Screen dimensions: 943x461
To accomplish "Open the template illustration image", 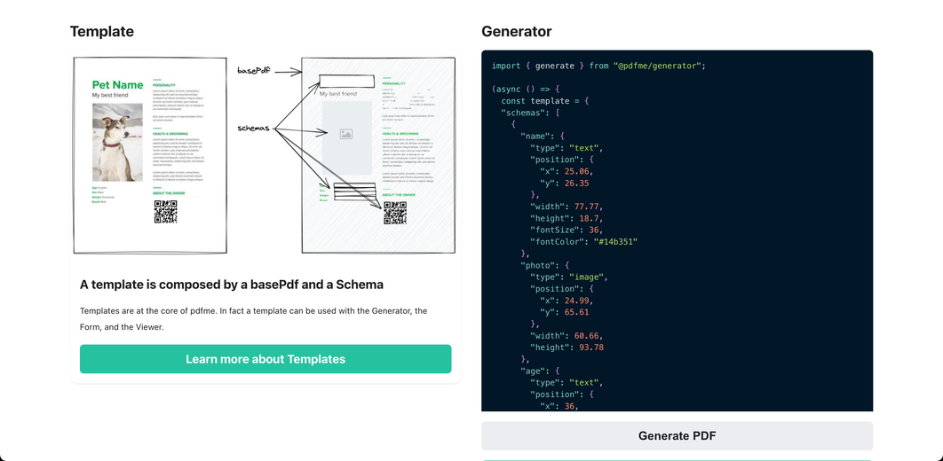I will coord(265,155).
